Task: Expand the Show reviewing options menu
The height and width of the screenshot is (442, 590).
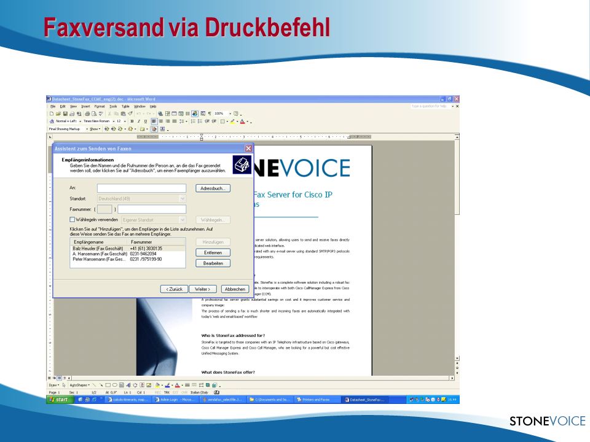Action: point(95,129)
